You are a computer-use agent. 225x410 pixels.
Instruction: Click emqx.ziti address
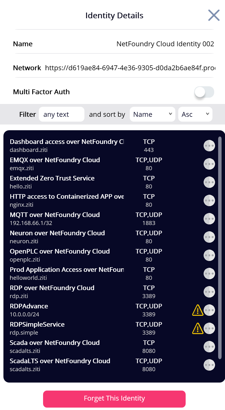point(22,168)
